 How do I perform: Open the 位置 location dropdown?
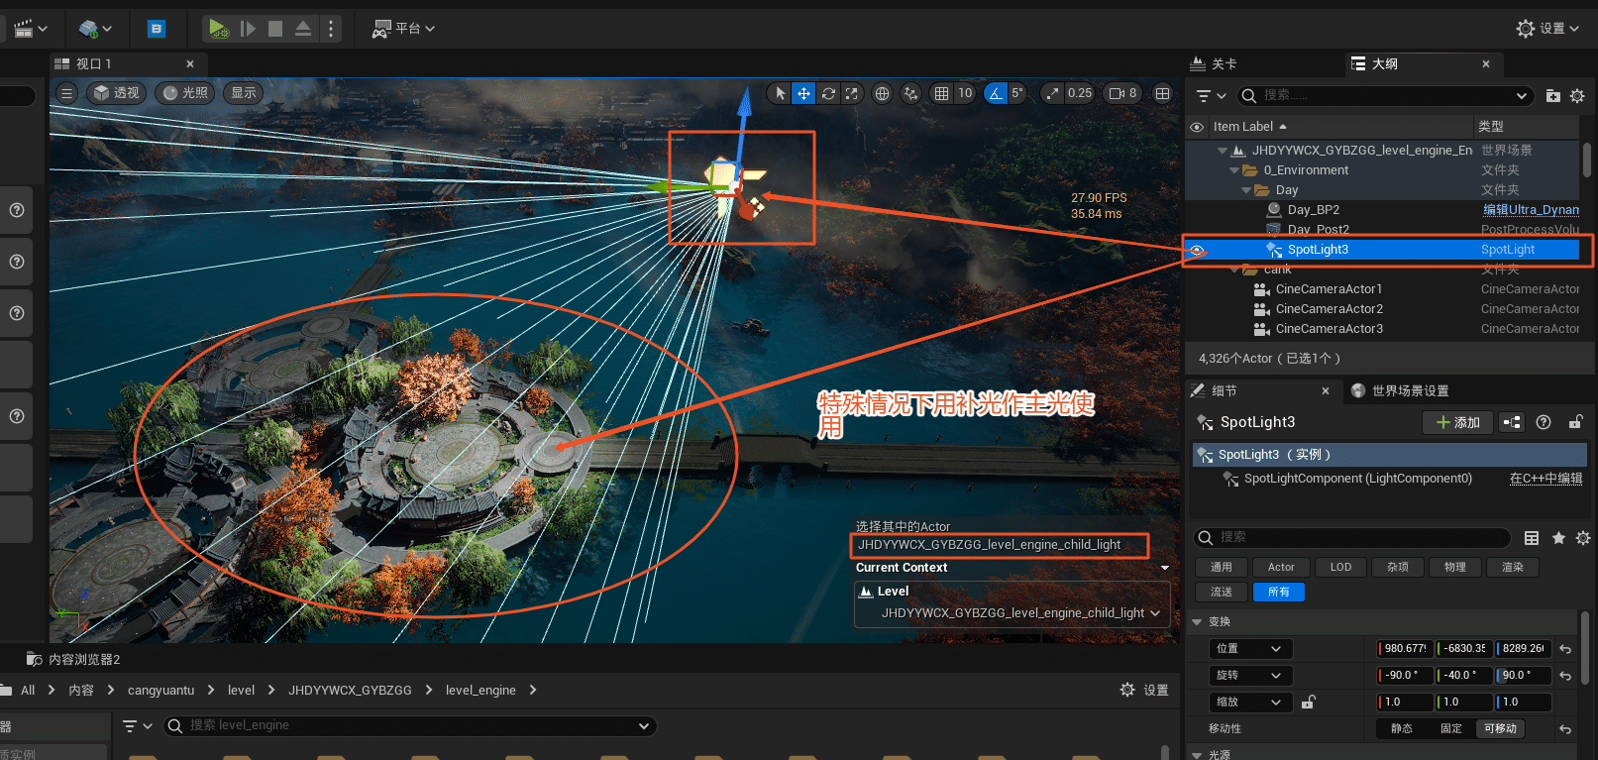(x=1248, y=648)
